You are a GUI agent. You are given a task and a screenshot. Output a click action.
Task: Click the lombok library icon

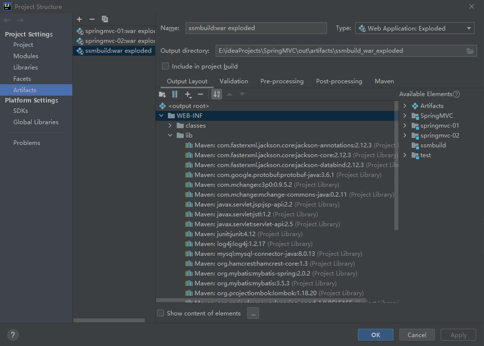pyautogui.click(x=189, y=293)
